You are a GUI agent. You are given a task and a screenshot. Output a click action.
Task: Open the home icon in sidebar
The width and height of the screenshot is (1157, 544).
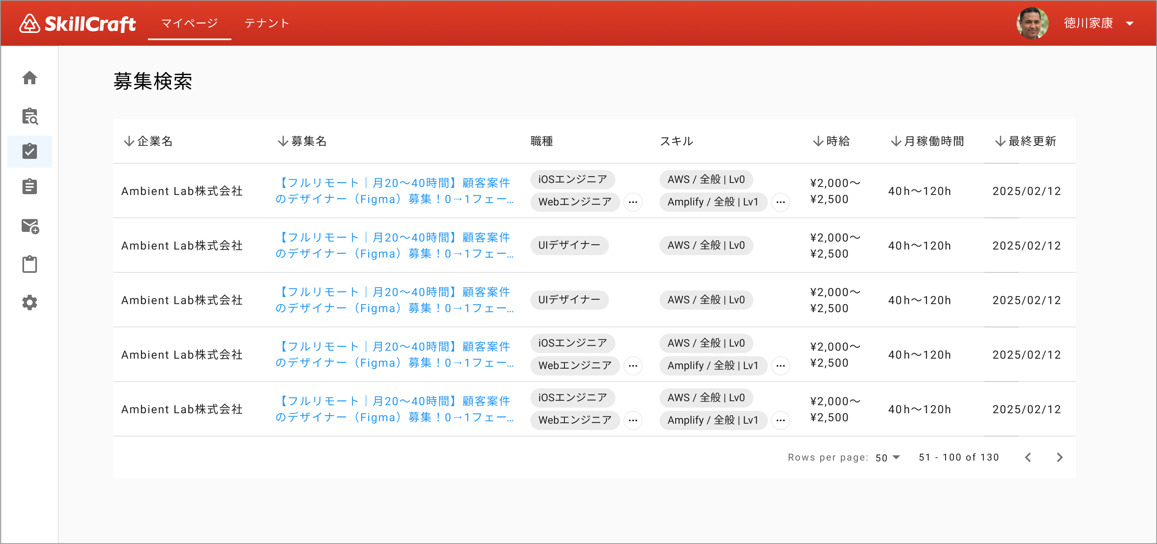(x=30, y=78)
